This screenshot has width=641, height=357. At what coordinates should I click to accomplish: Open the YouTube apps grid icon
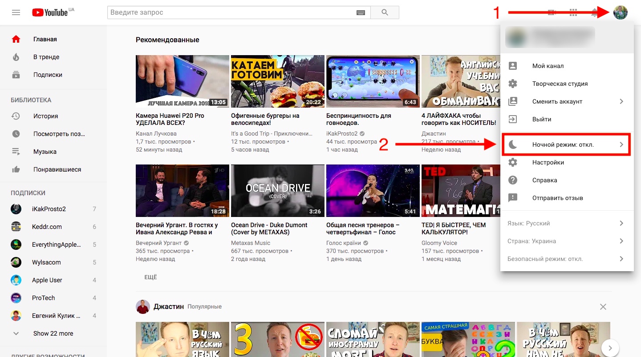point(573,12)
